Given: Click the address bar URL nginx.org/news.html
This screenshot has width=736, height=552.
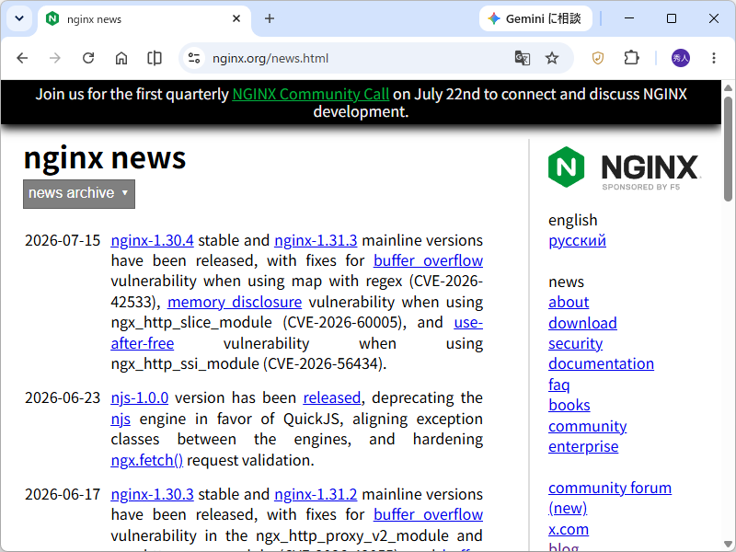Looking at the screenshot, I should [270, 59].
